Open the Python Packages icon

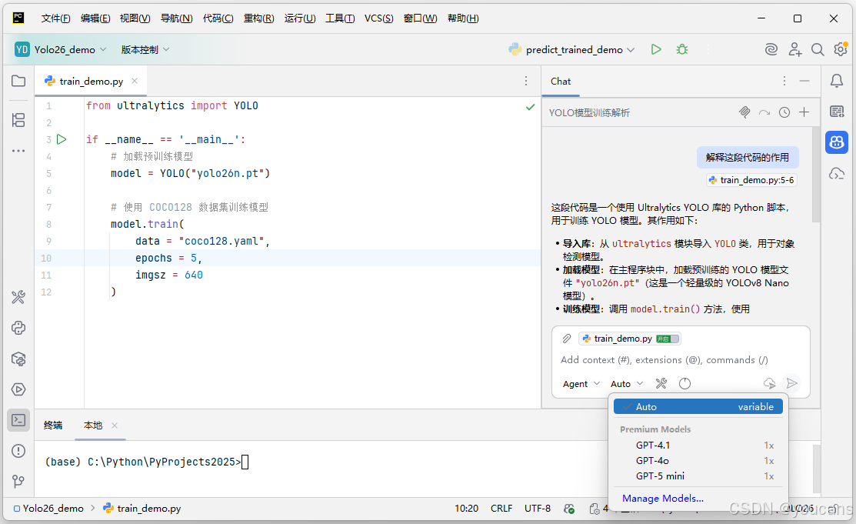(x=18, y=359)
